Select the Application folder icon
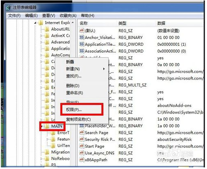Screen dimensions: 207x169 pos(47,49)
